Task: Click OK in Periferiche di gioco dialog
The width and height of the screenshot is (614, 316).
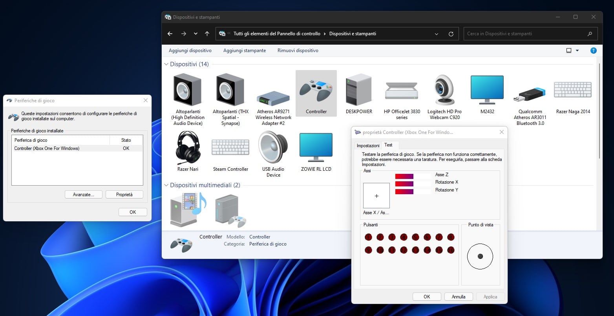Action: [x=133, y=212]
